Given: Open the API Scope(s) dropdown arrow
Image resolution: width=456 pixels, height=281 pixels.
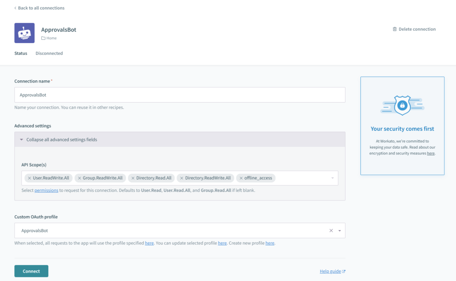Looking at the screenshot, I should pyautogui.click(x=332, y=178).
